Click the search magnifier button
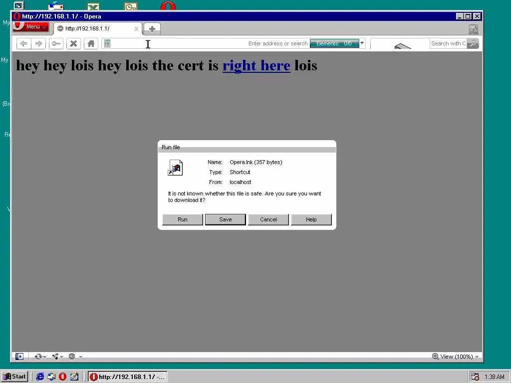The height and width of the screenshot is (383, 511). [473, 43]
